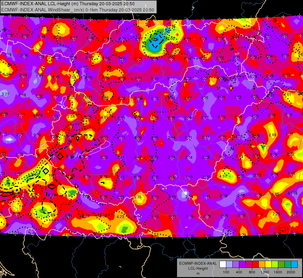Click the legend tick label 100

tap(226, 272)
